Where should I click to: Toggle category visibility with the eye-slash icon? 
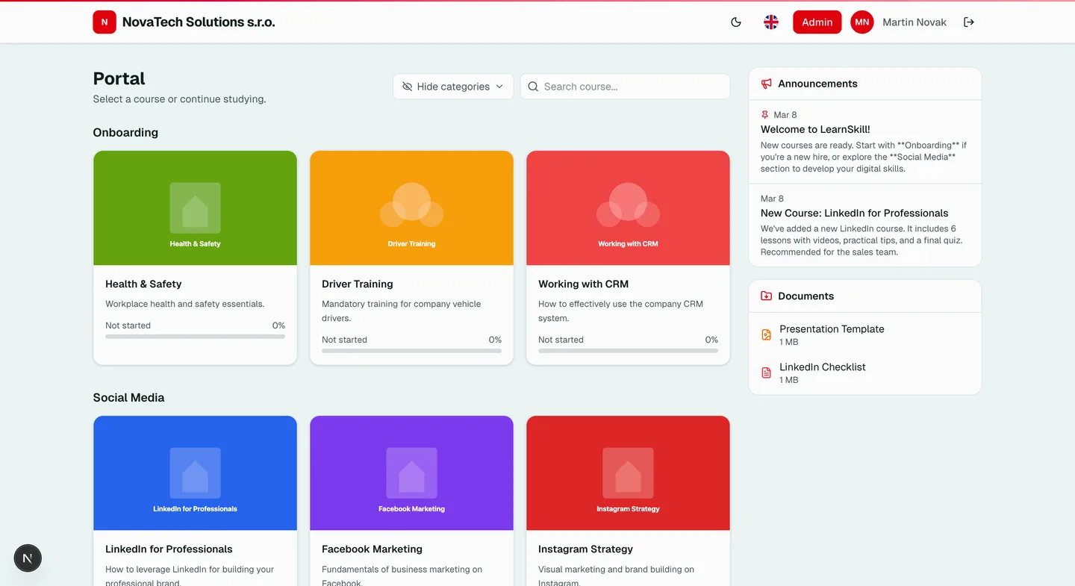[x=406, y=87]
